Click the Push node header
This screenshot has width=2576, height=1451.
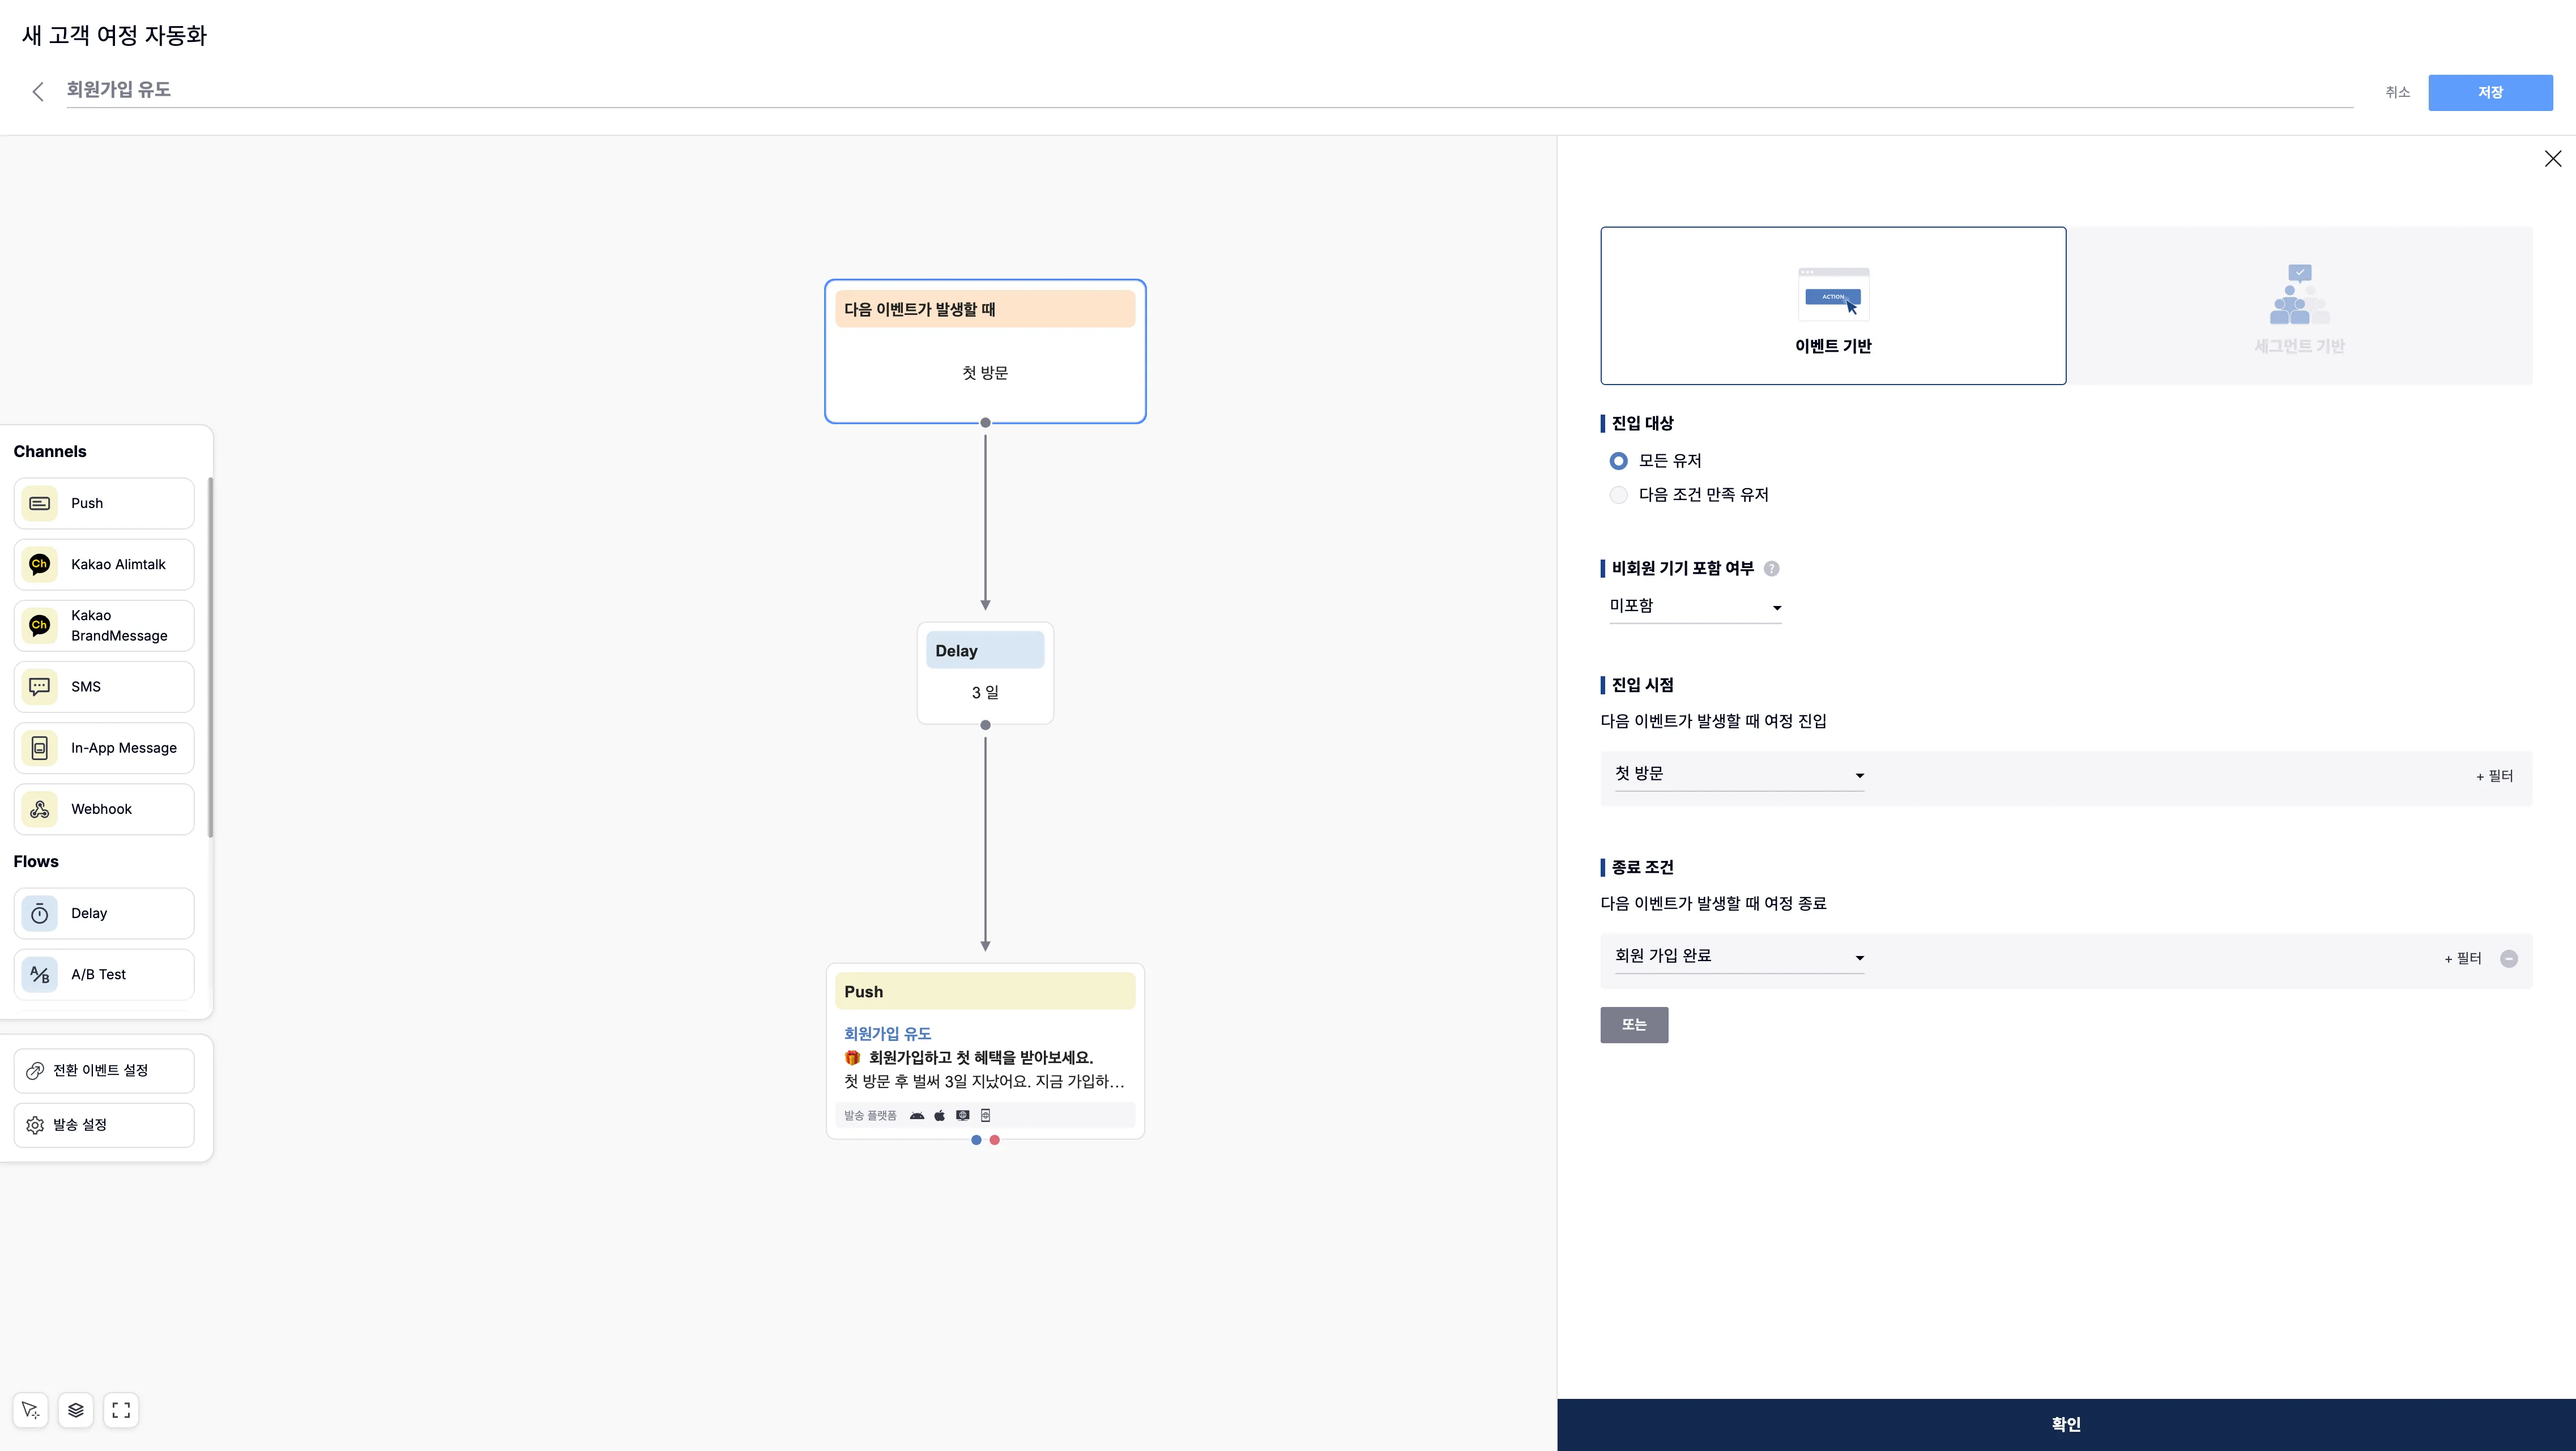click(985, 991)
